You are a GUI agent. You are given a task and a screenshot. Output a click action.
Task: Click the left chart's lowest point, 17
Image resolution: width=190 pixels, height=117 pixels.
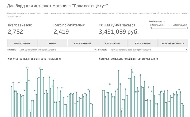tap(30, 112)
